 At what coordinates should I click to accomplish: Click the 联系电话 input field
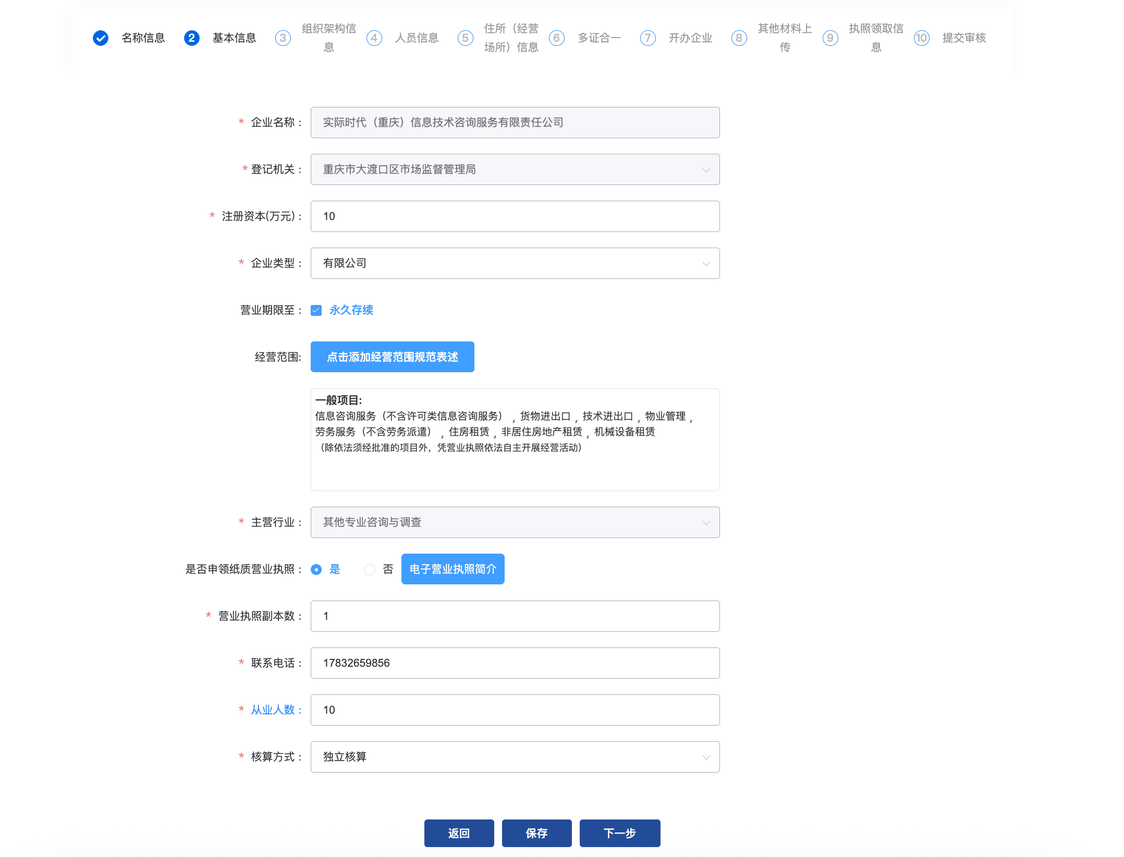(515, 663)
